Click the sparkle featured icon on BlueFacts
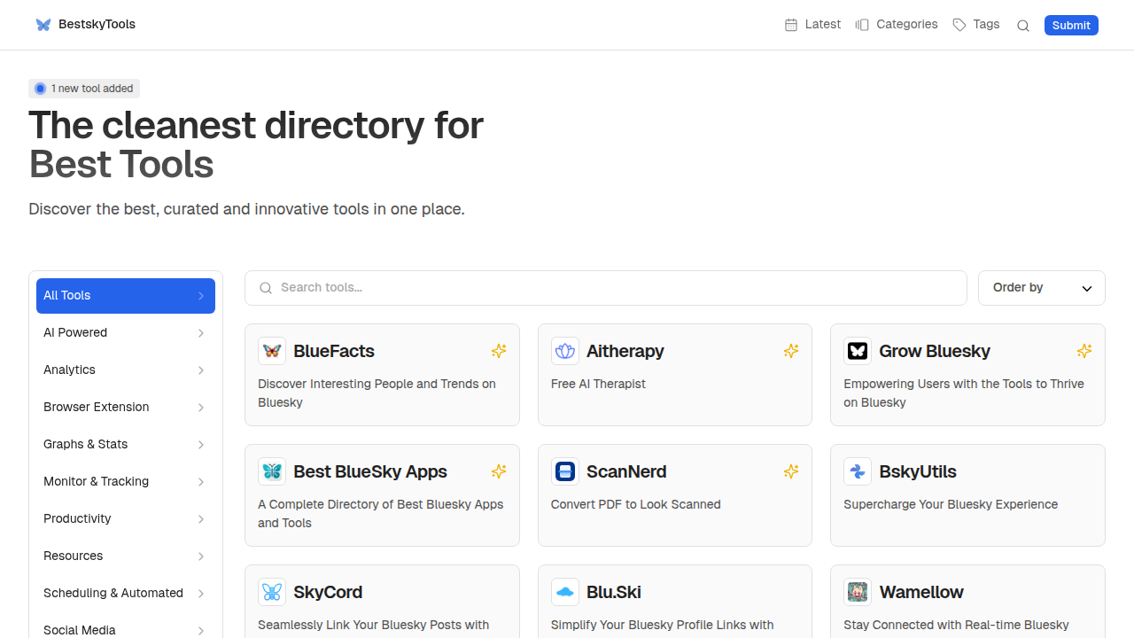The image size is (1134, 638). 499,351
